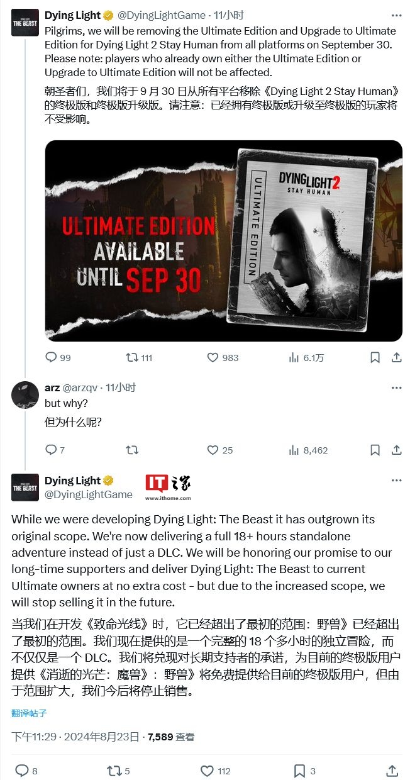Retweet arz's reply
410x780 pixels.
click(x=132, y=450)
